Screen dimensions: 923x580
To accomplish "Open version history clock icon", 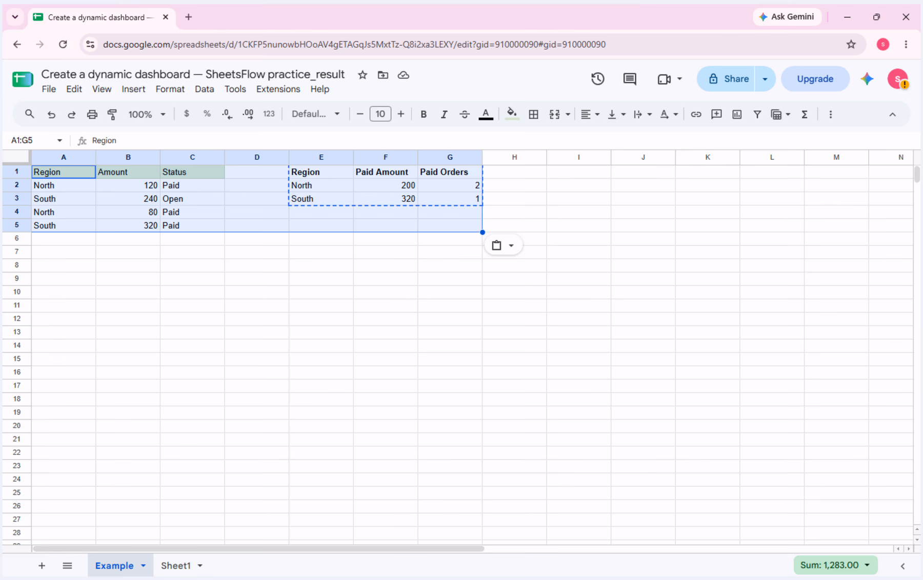I will pos(598,79).
